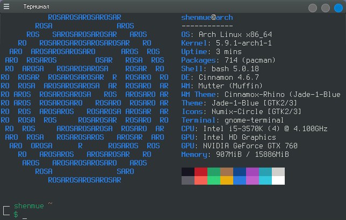
Task: Click the top ROSAROSAROSAROSAR logo line
Action: (84, 17)
